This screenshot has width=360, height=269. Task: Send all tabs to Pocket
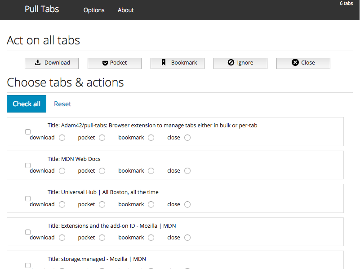tap(114, 63)
